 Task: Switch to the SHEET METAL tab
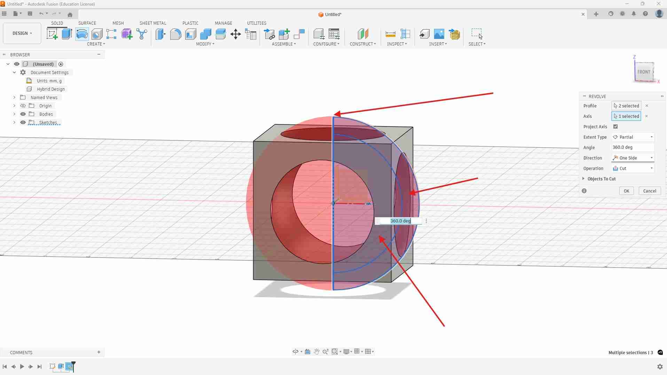(x=153, y=23)
